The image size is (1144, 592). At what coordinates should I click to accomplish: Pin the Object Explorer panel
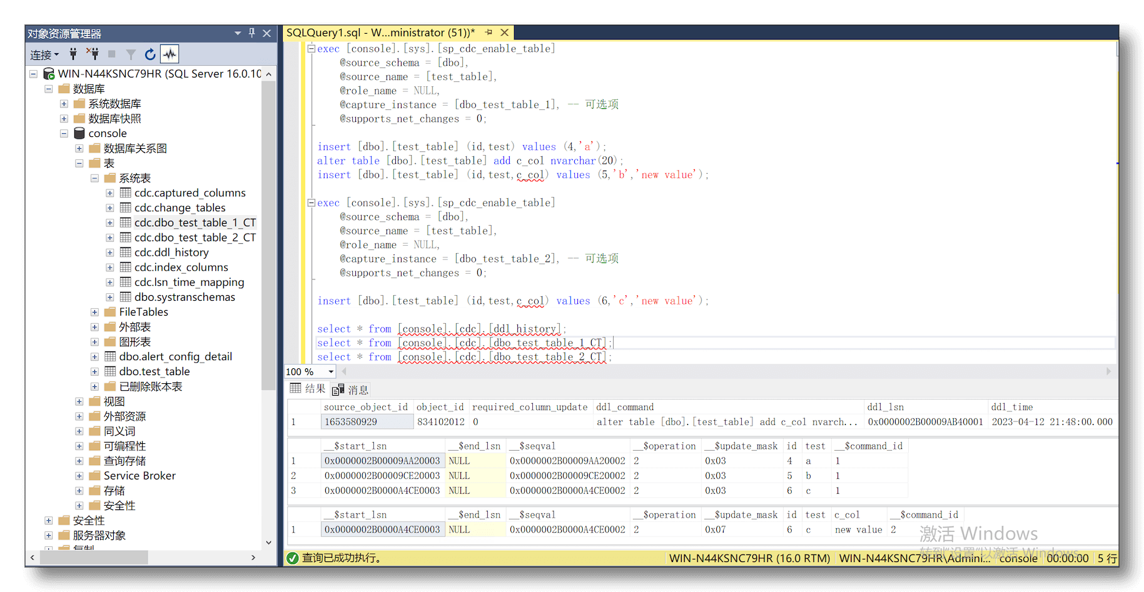pos(252,33)
